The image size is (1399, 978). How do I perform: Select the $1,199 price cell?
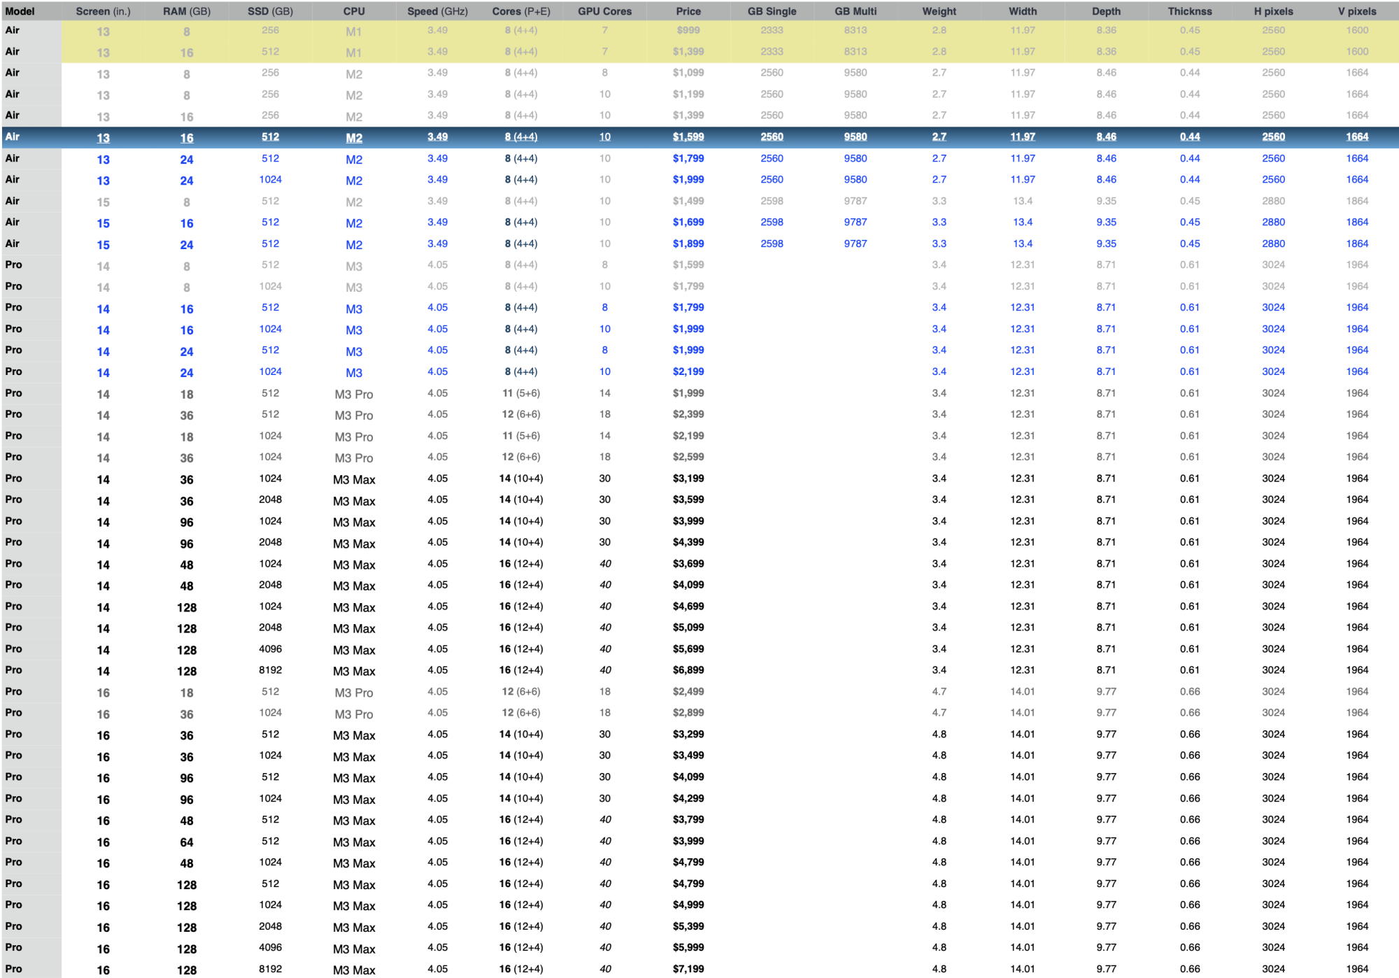(688, 94)
